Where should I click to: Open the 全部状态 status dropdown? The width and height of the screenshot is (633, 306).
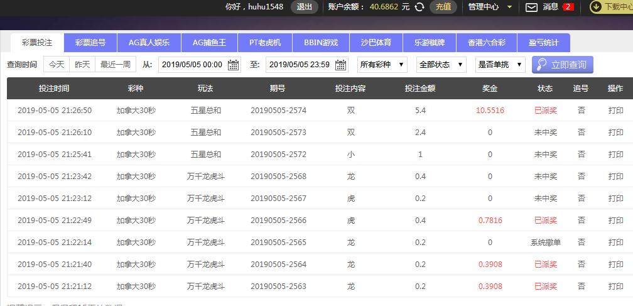coord(441,65)
